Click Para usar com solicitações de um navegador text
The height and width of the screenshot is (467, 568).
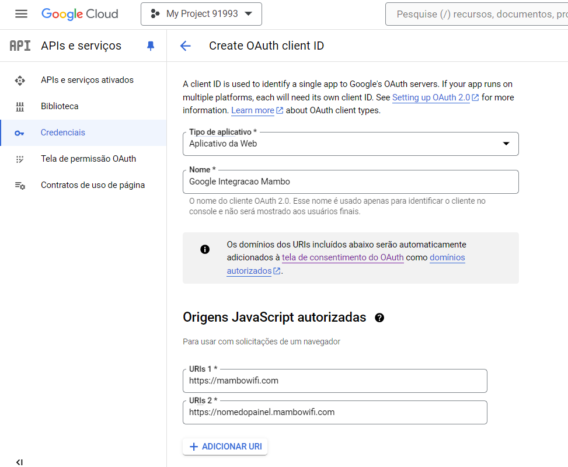[x=262, y=341]
